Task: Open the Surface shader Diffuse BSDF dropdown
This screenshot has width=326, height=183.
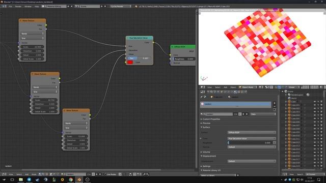Action: 252,132
